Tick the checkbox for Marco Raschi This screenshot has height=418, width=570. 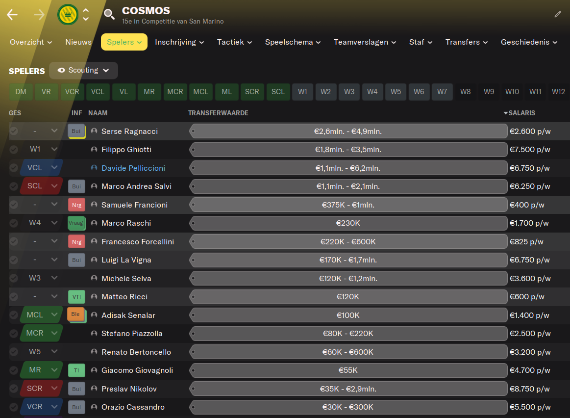click(x=14, y=223)
